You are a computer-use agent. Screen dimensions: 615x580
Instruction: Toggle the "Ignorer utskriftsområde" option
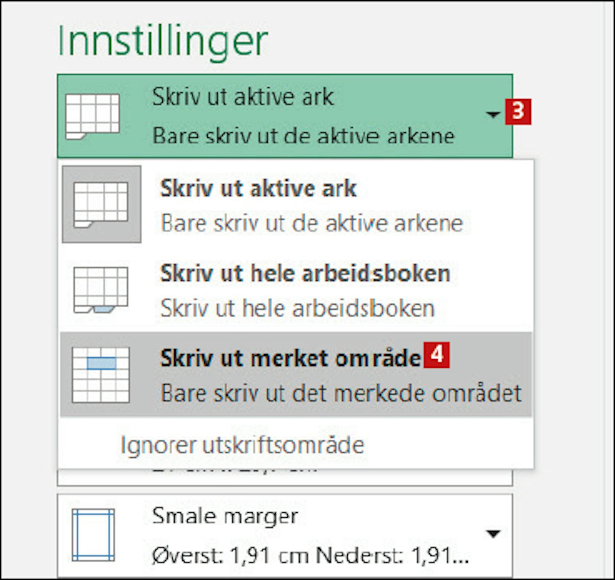click(x=242, y=445)
